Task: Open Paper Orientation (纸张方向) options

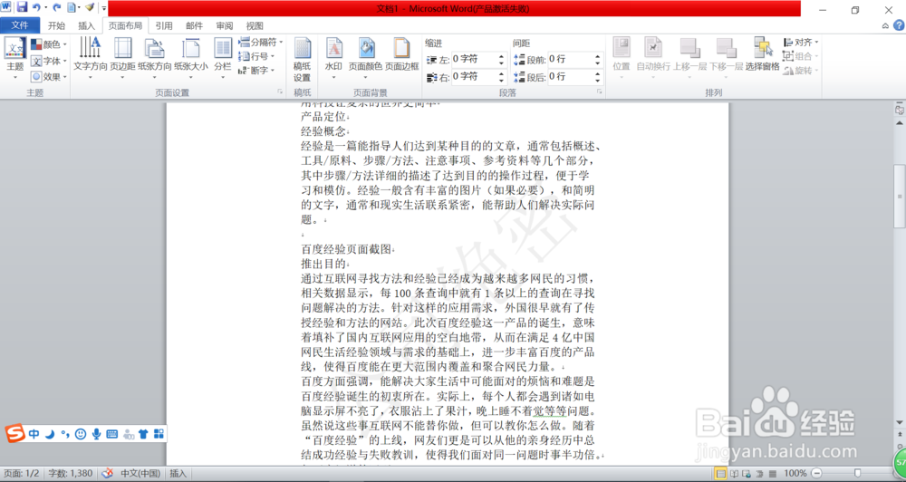Action: click(155, 57)
